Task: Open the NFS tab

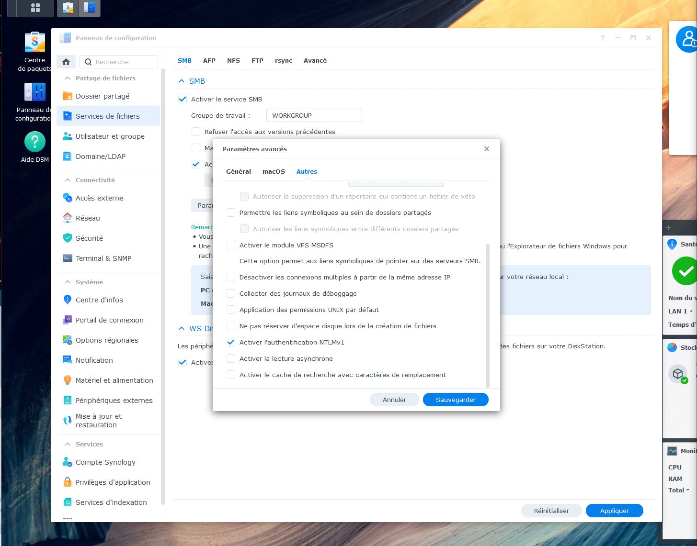Action: click(233, 60)
